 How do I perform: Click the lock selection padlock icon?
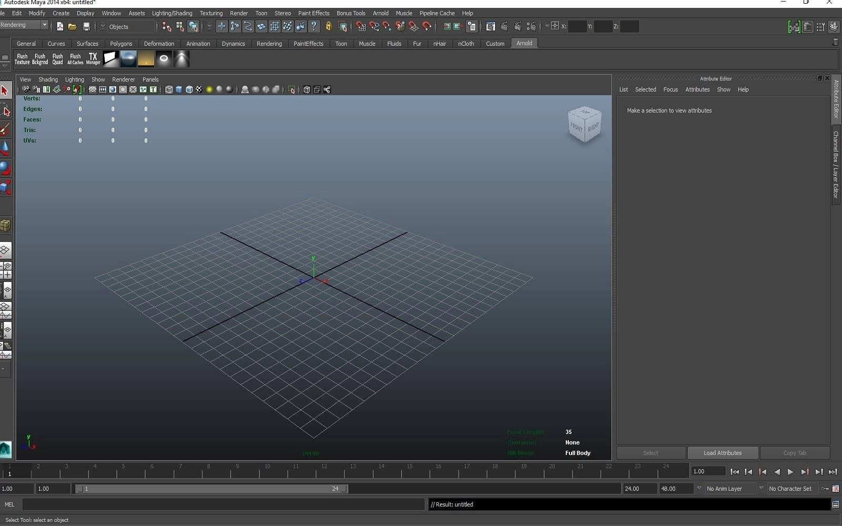point(328,26)
